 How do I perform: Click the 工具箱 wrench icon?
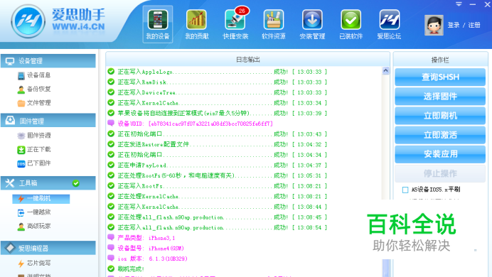point(10,183)
